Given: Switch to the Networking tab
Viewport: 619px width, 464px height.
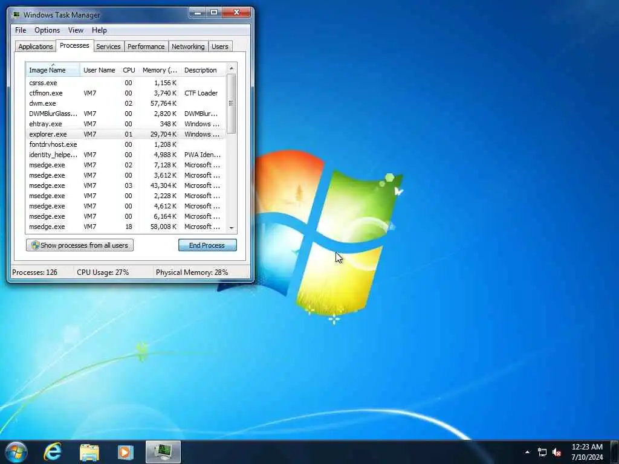Looking at the screenshot, I should pos(188,47).
